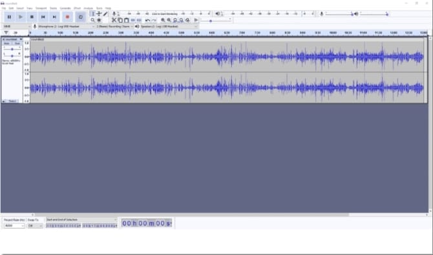
Task: Click the track Select button
Action: point(12,101)
